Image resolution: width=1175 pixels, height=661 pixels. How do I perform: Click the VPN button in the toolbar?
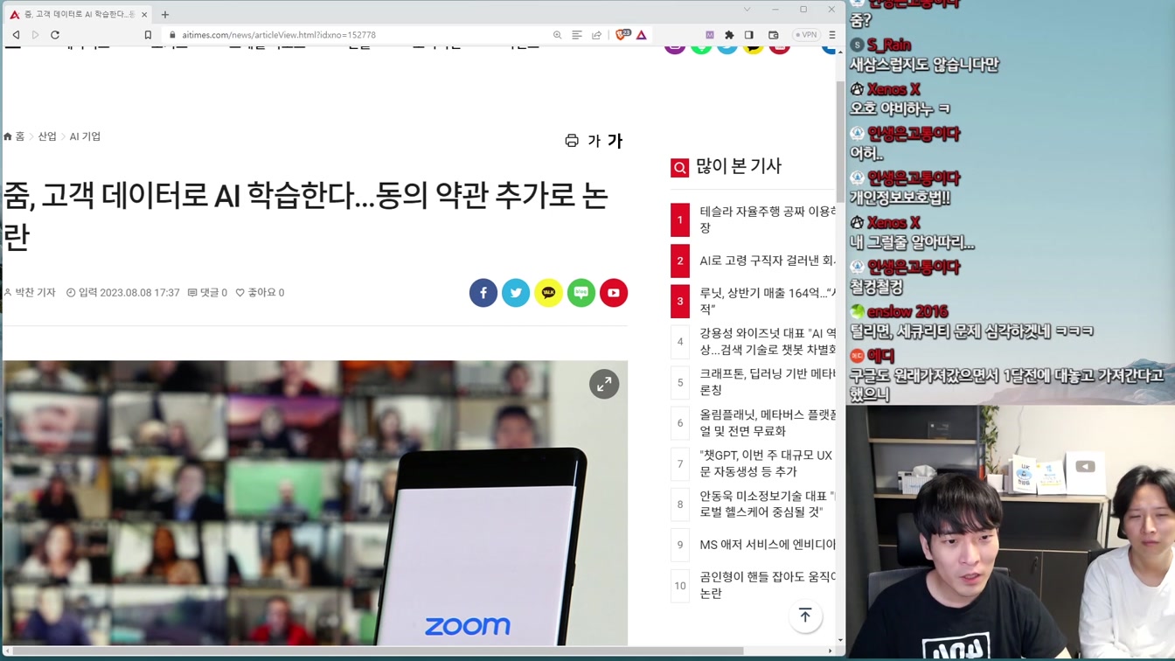tap(806, 35)
